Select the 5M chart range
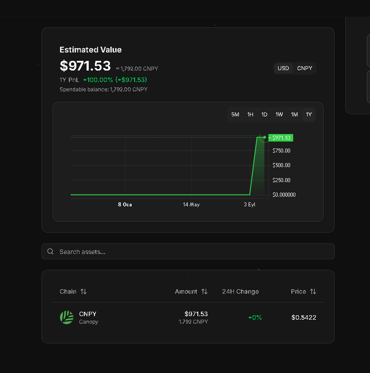Screen dimensions: 370x373 [x=236, y=115]
